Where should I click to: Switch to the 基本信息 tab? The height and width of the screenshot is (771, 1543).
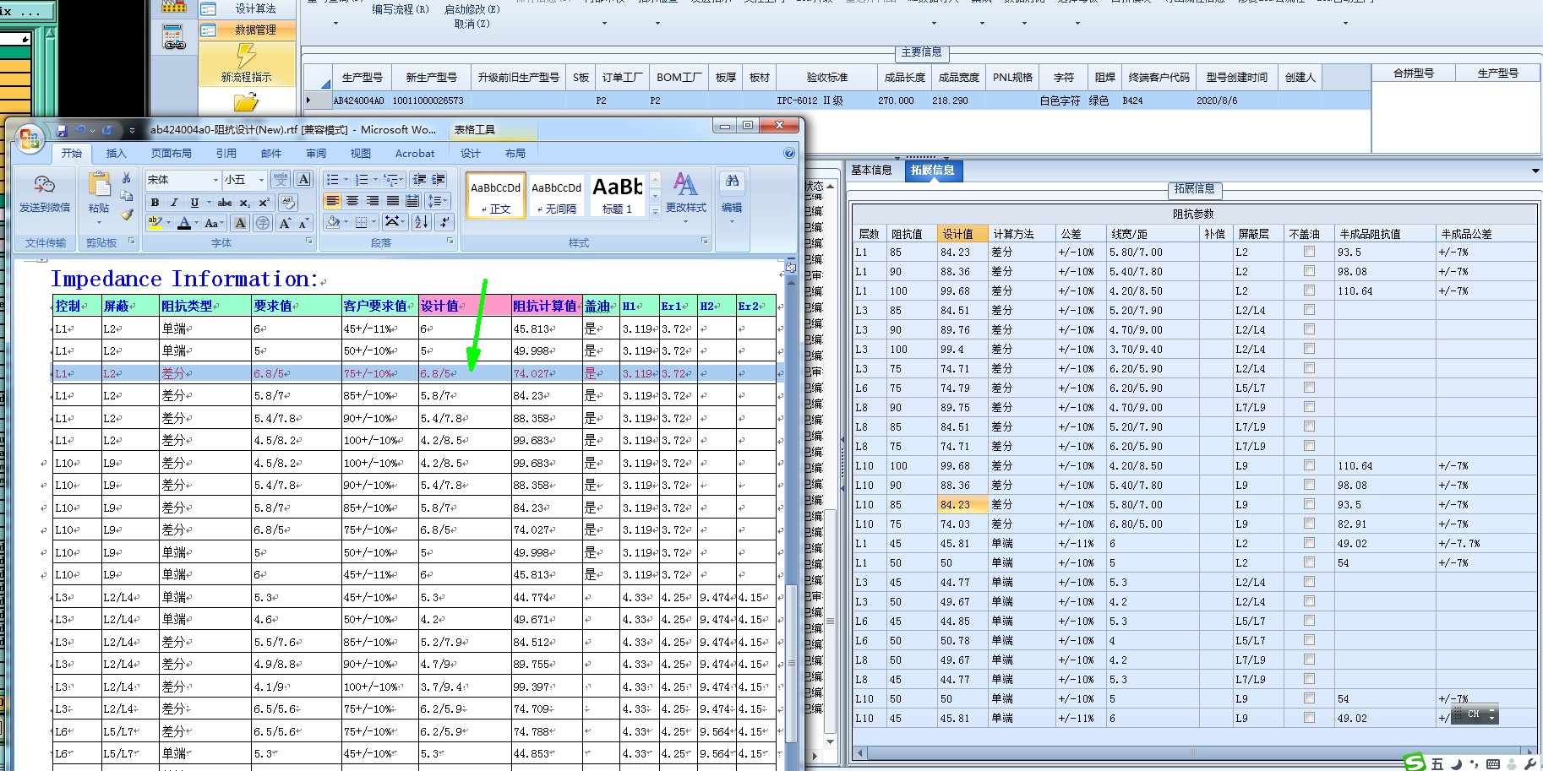[x=871, y=170]
